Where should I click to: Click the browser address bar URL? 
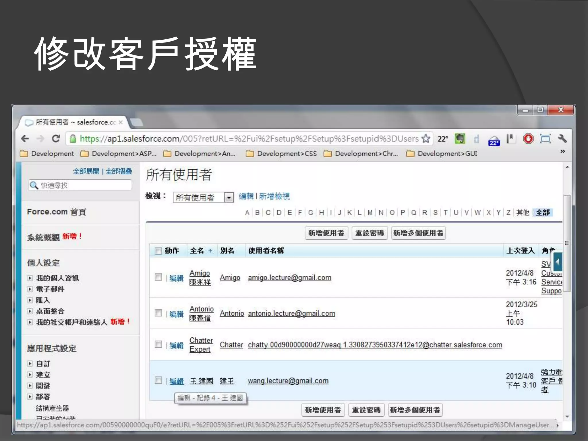(249, 139)
